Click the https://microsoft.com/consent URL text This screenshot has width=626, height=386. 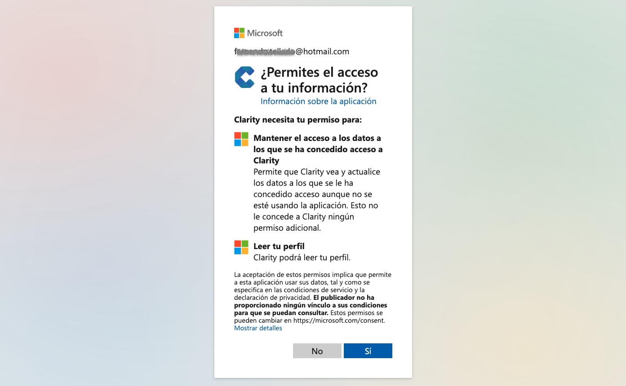click(338, 320)
